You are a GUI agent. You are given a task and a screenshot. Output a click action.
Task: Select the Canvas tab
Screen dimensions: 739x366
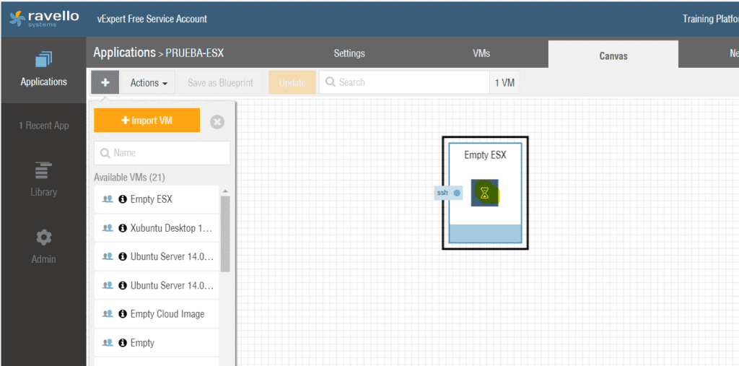coord(613,55)
